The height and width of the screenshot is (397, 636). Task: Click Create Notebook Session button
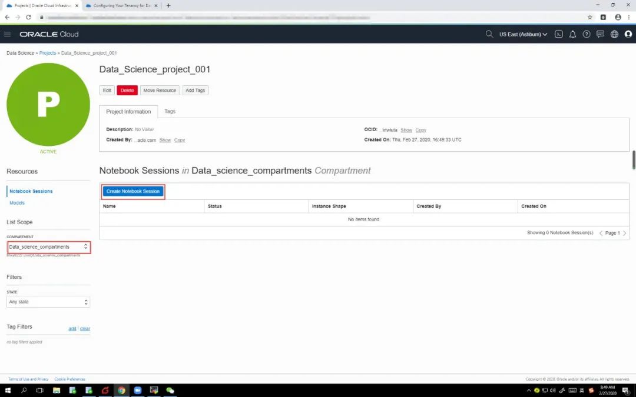click(133, 191)
